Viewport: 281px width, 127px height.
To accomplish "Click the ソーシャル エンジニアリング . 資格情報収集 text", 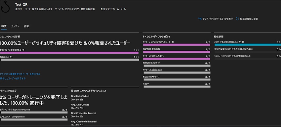I will tap(75, 9).
